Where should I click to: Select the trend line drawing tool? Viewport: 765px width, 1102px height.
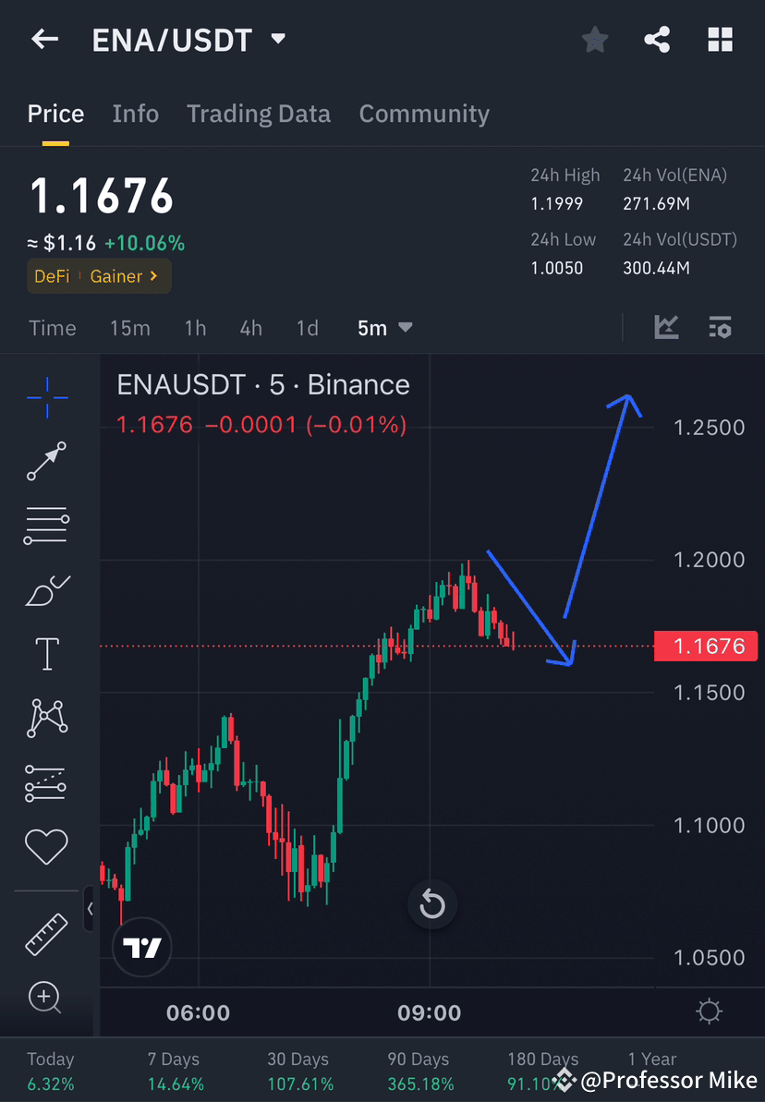click(x=46, y=462)
